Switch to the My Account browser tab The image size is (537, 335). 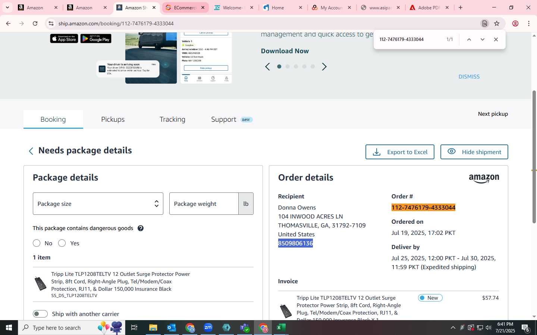pyautogui.click(x=331, y=7)
